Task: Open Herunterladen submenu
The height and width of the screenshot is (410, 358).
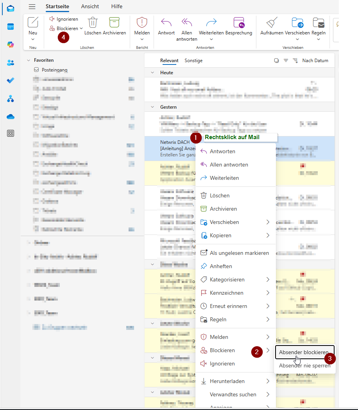Action: point(236,381)
